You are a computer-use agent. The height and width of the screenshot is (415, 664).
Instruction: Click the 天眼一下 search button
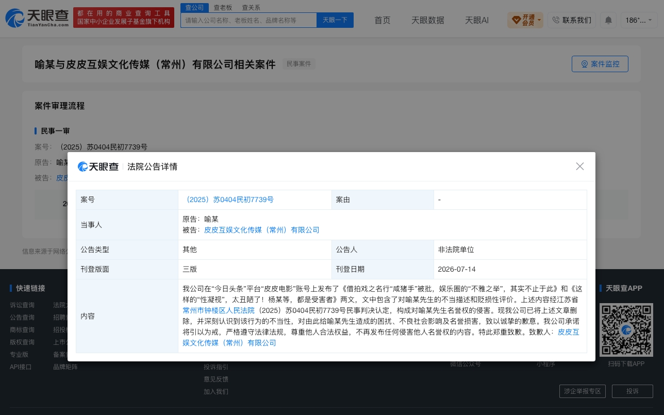pos(335,20)
